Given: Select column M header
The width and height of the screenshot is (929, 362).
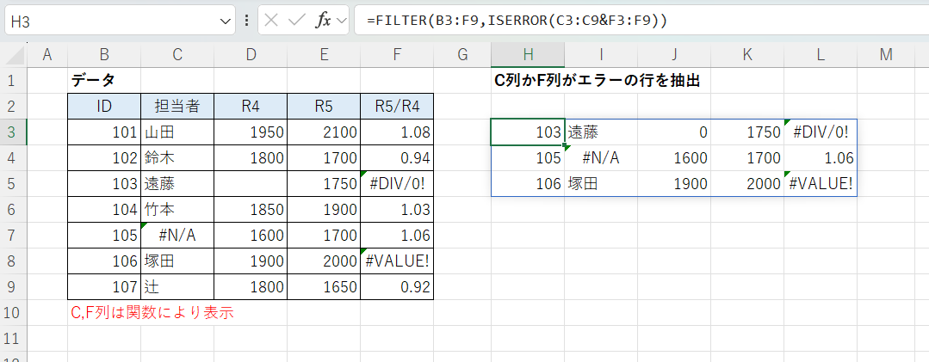Looking at the screenshot, I should 886,55.
